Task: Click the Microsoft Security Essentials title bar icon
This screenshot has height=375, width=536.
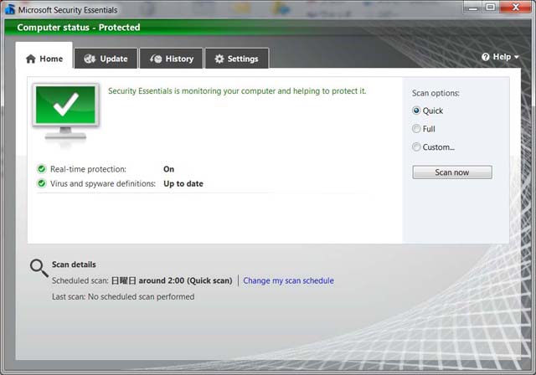Action: click(x=9, y=9)
